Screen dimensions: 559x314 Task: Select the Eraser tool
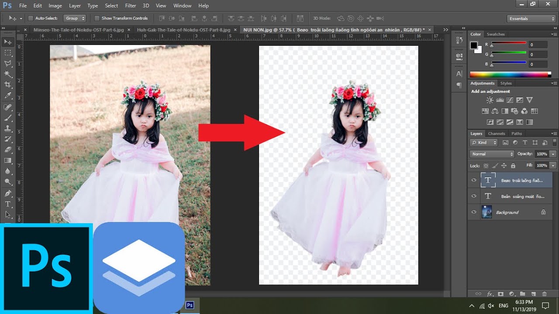8,150
